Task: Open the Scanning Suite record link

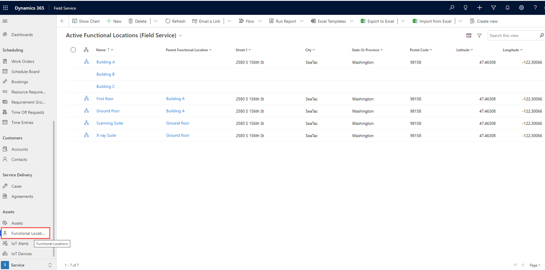Action: pyautogui.click(x=109, y=123)
